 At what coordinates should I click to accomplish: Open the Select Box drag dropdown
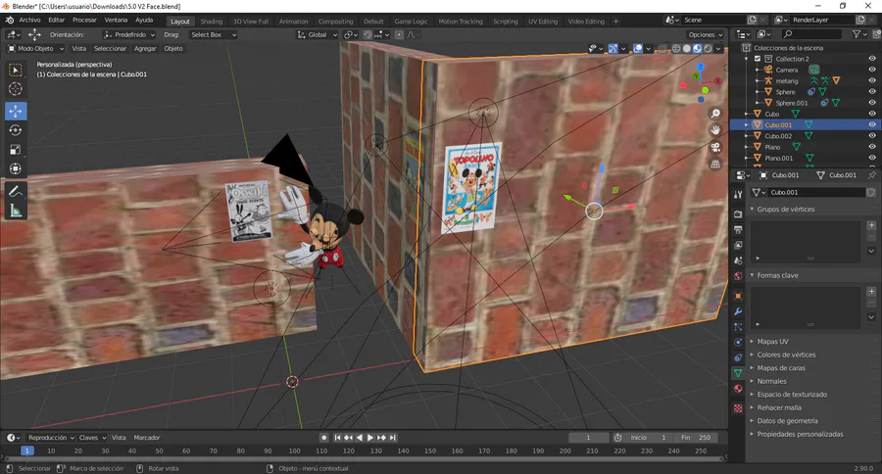tap(214, 35)
